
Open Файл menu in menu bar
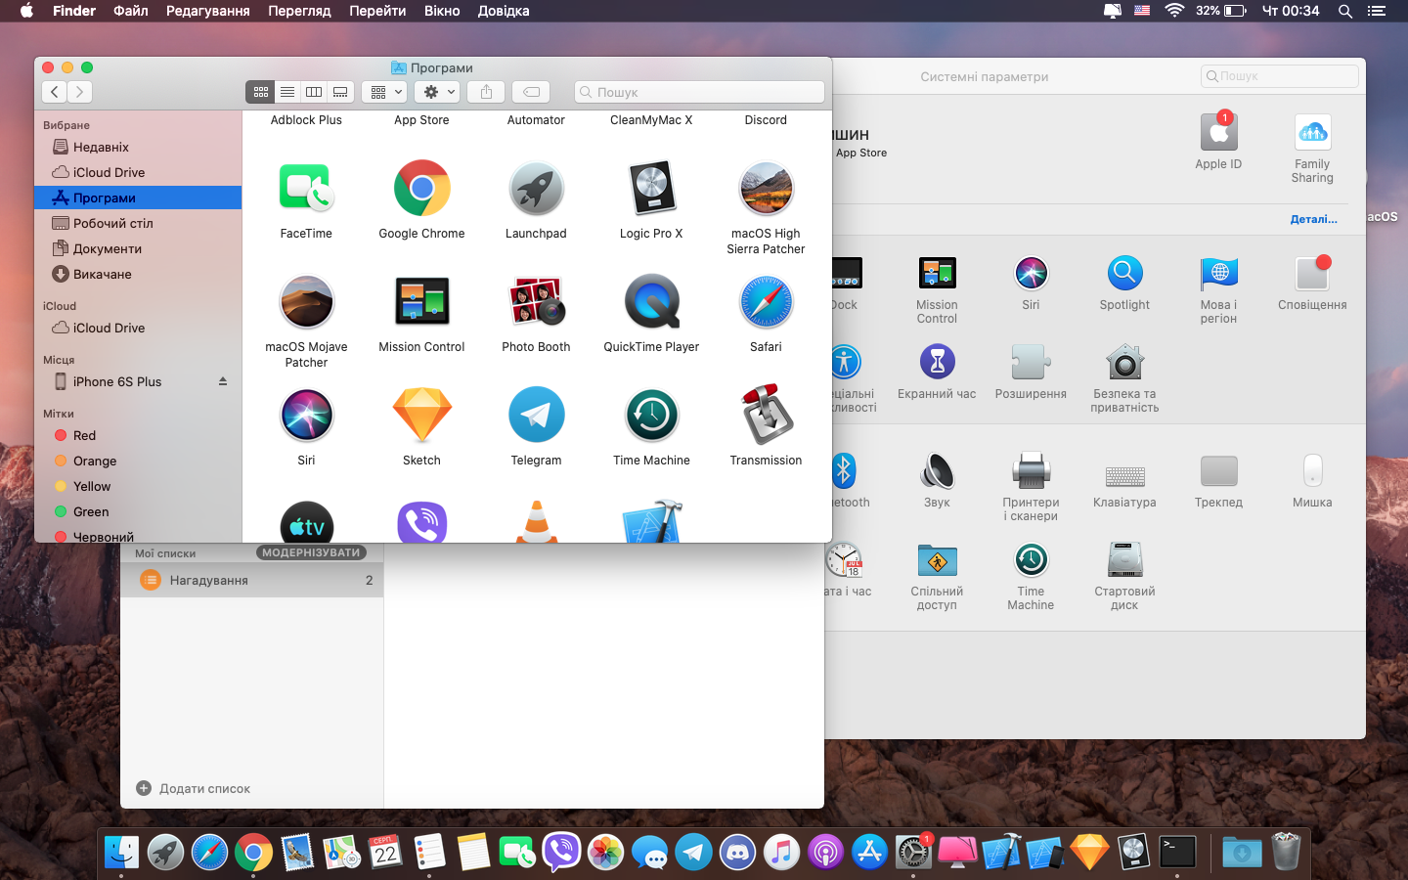(x=131, y=11)
